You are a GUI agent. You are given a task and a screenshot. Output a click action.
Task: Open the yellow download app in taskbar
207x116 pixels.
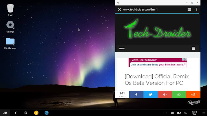point(36,113)
